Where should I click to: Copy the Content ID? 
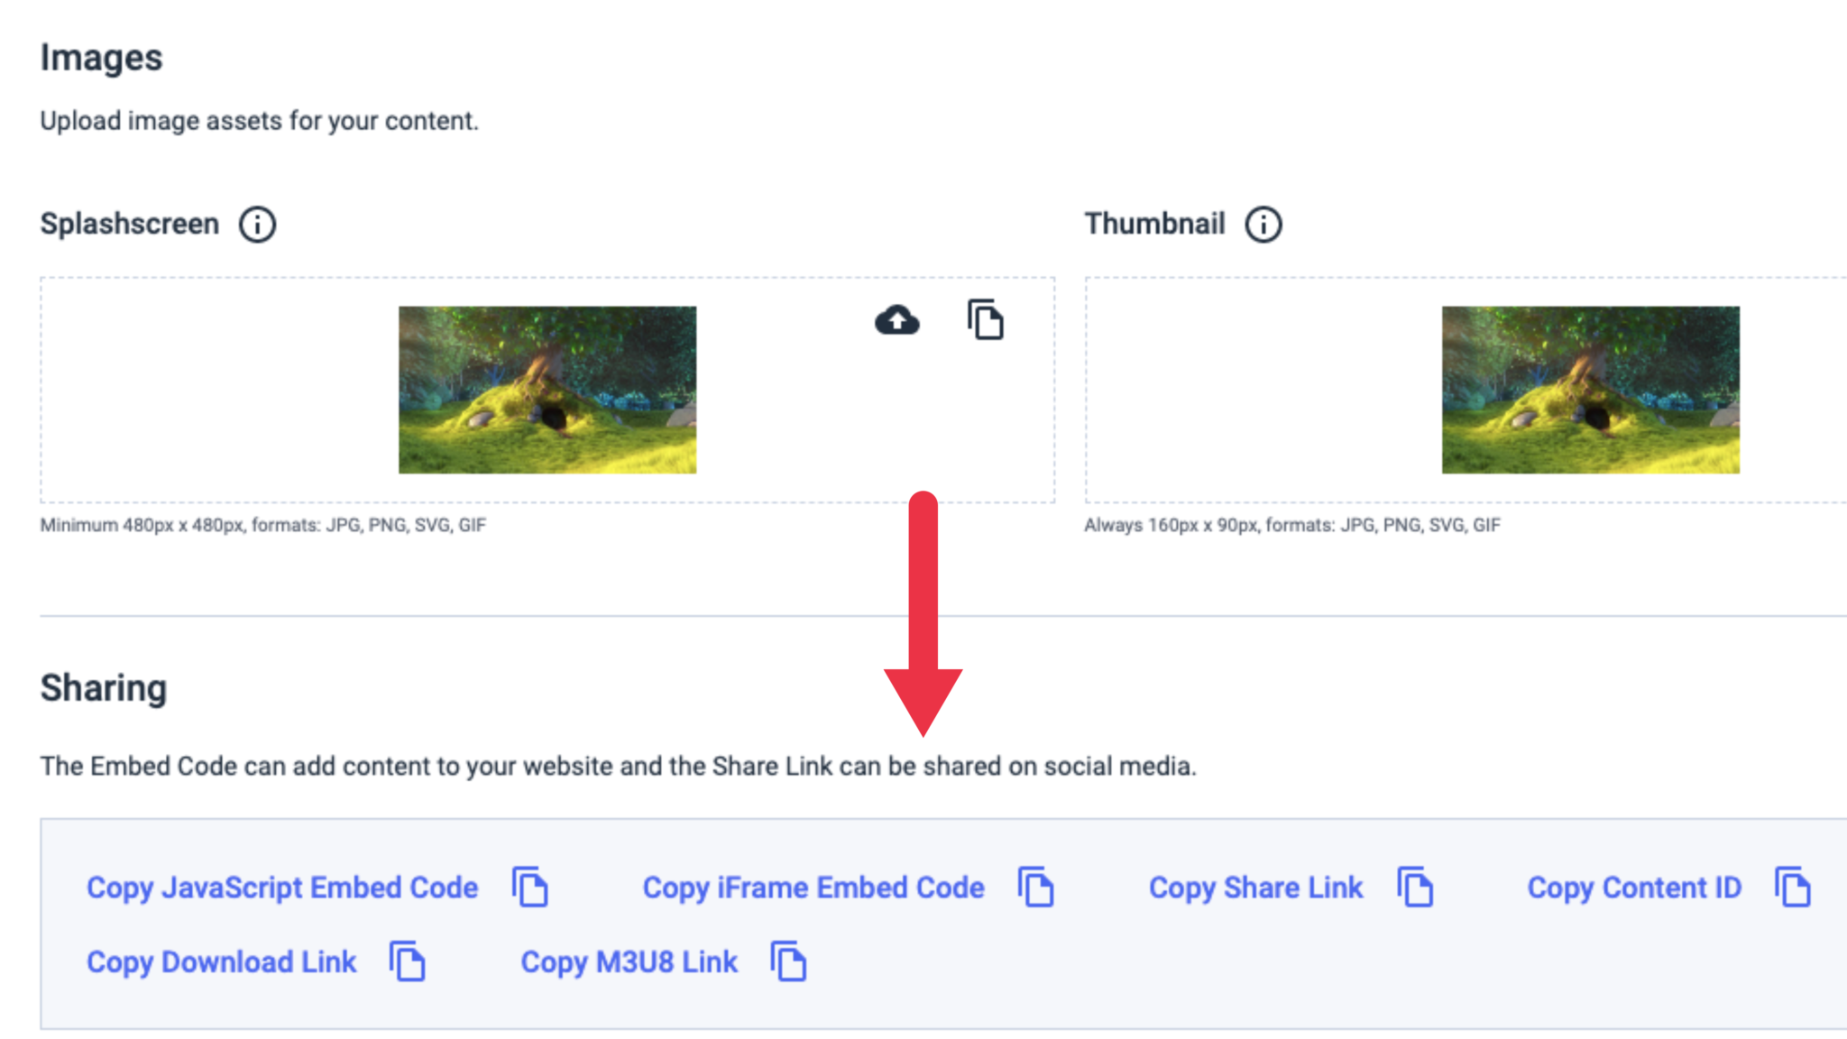(1634, 887)
